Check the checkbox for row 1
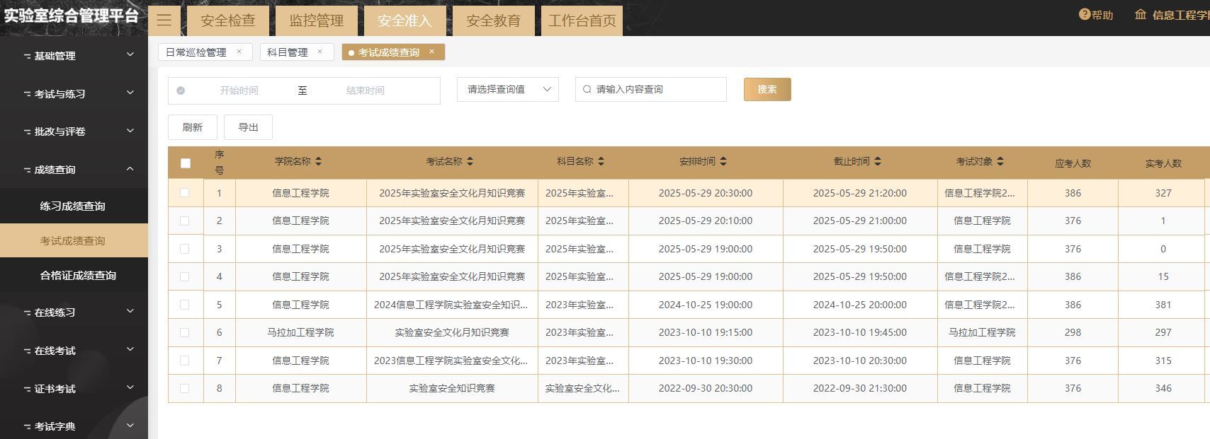Viewport: 1210px width, 439px height. point(185,193)
